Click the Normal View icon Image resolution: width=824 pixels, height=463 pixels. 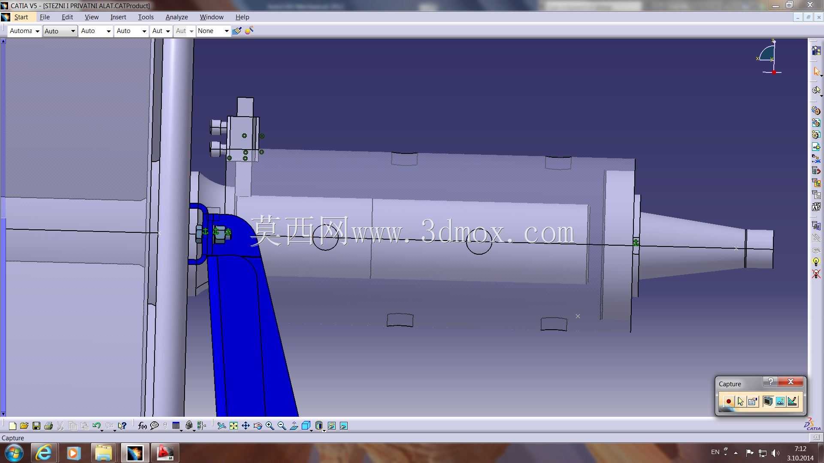[294, 426]
